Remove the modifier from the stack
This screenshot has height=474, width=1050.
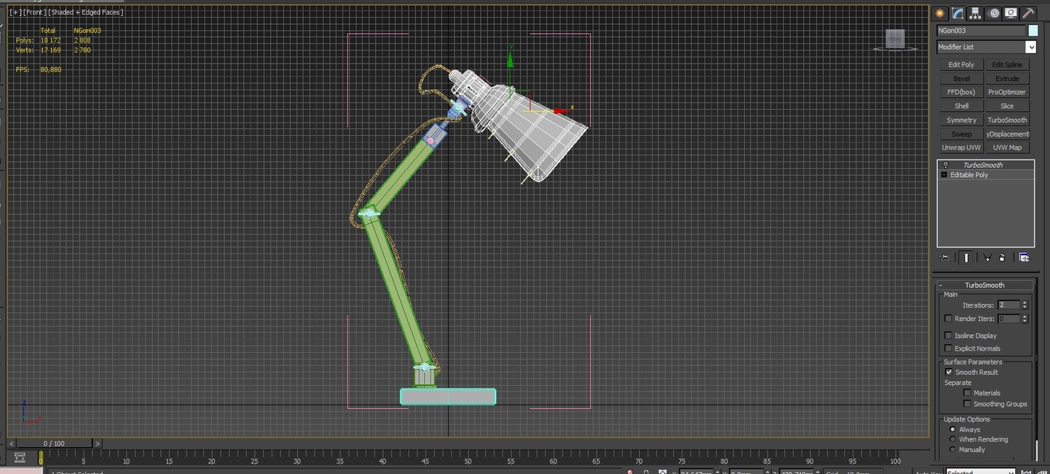click(1002, 257)
